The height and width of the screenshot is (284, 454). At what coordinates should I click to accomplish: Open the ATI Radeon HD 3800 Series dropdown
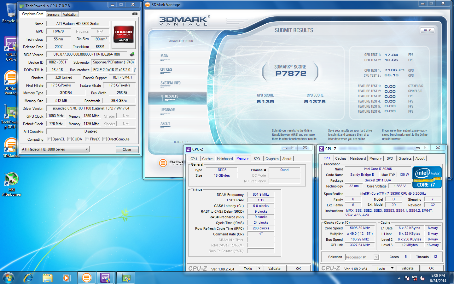click(x=55, y=149)
